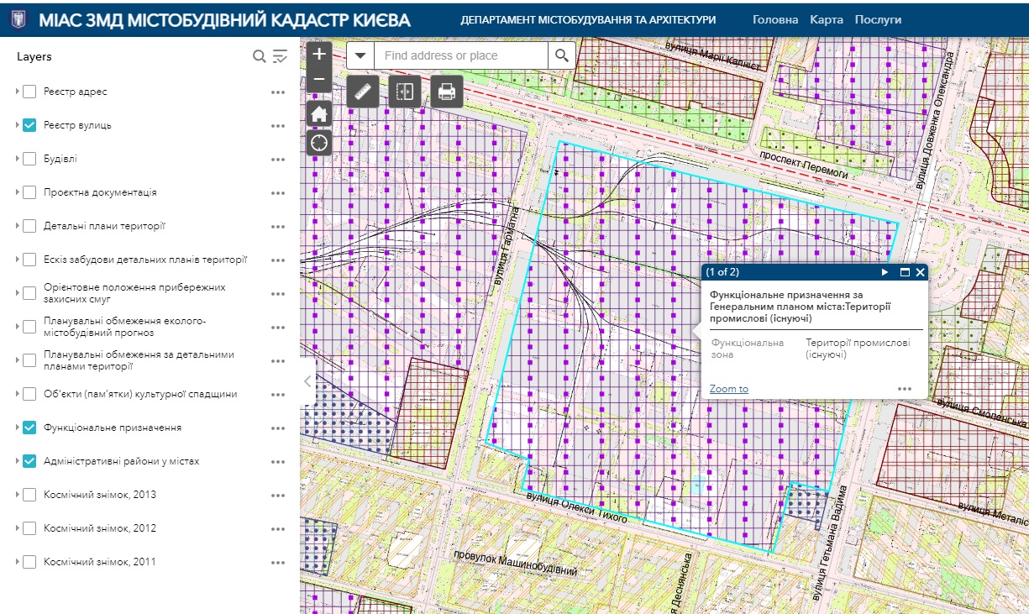The height and width of the screenshot is (614, 1029).
Task: Enable the Будівлі layer checkbox
Action: (29, 159)
